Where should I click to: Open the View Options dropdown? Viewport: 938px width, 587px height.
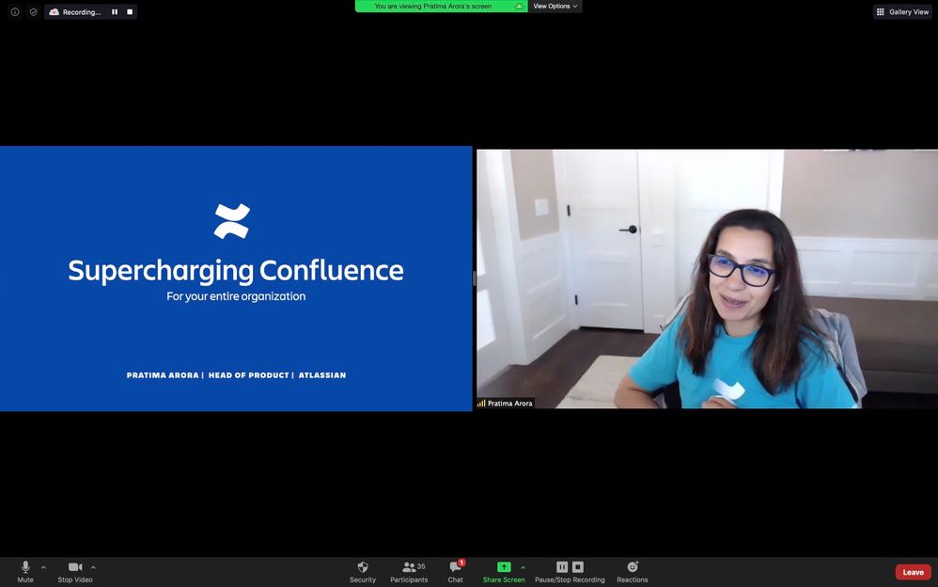pyautogui.click(x=555, y=6)
